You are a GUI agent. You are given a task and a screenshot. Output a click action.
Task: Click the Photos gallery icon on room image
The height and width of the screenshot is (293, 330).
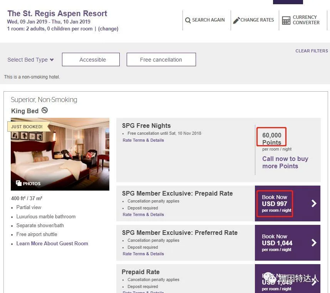pos(19,183)
